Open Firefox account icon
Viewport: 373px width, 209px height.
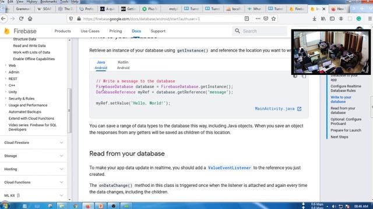(x=341, y=19)
